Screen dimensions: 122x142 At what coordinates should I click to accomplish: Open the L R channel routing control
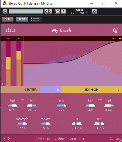(x=36, y=19)
